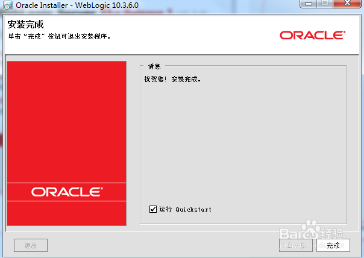Screen dimensions: 364x258
Task: Minimize the Oracle Installer window
Action: click(x=309, y=4)
